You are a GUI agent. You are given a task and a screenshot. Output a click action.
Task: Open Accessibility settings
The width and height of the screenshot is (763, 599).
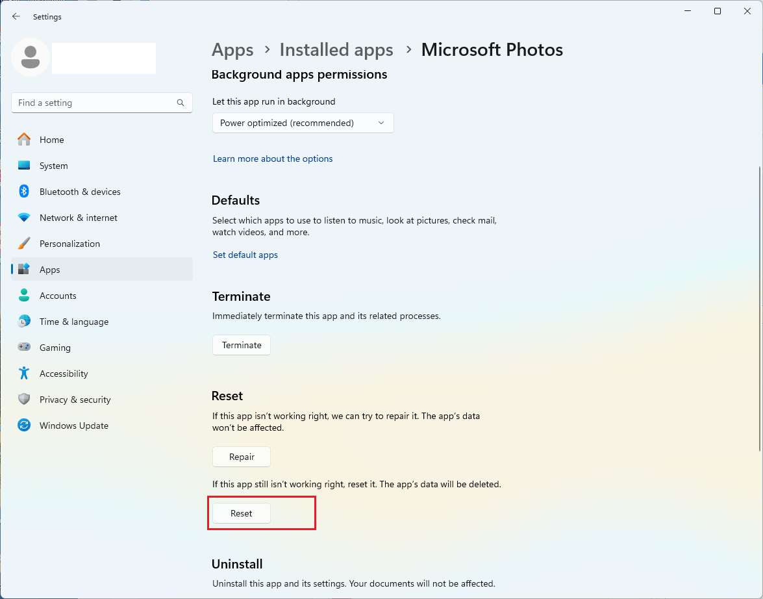[102, 374]
